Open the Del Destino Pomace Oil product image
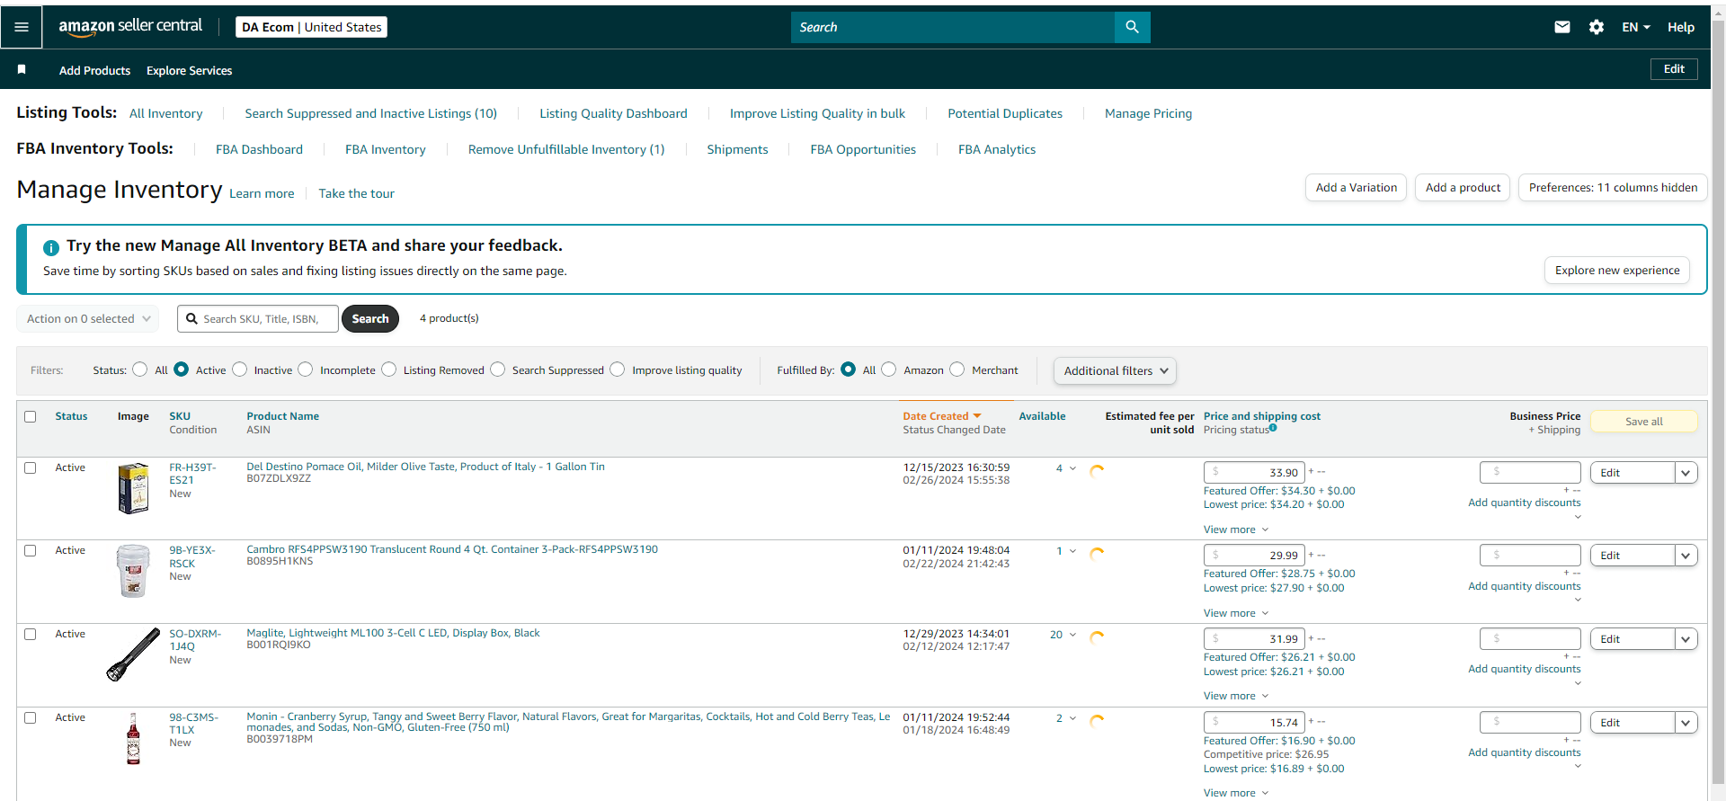The height and width of the screenshot is (801, 1726). [x=133, y=488]
